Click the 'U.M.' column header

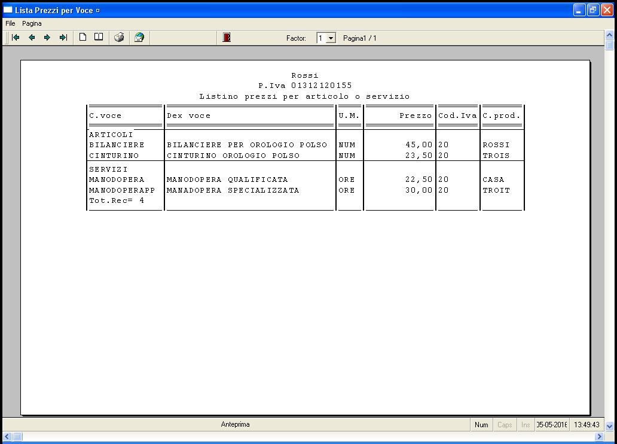tap(349, 115)
